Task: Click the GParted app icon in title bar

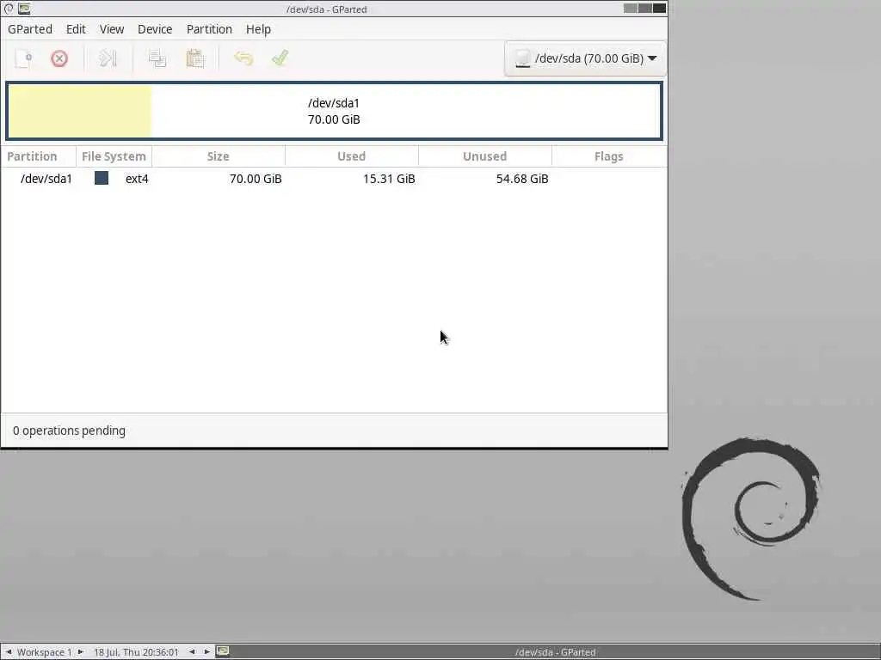Action: [24, 9]
